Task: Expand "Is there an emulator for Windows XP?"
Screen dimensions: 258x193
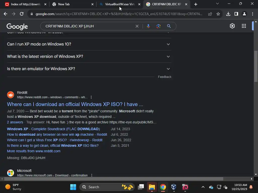Action: point(89,69)
